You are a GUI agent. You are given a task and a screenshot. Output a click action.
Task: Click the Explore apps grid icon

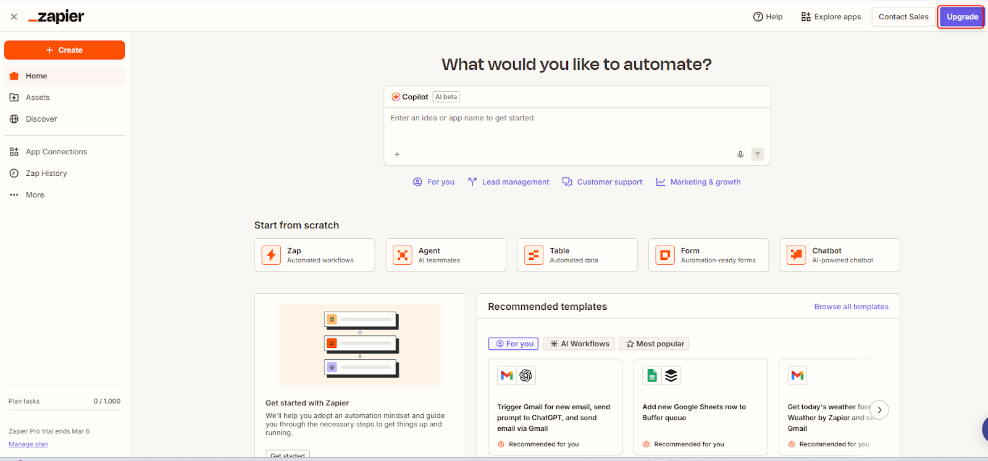pos(806,17)
